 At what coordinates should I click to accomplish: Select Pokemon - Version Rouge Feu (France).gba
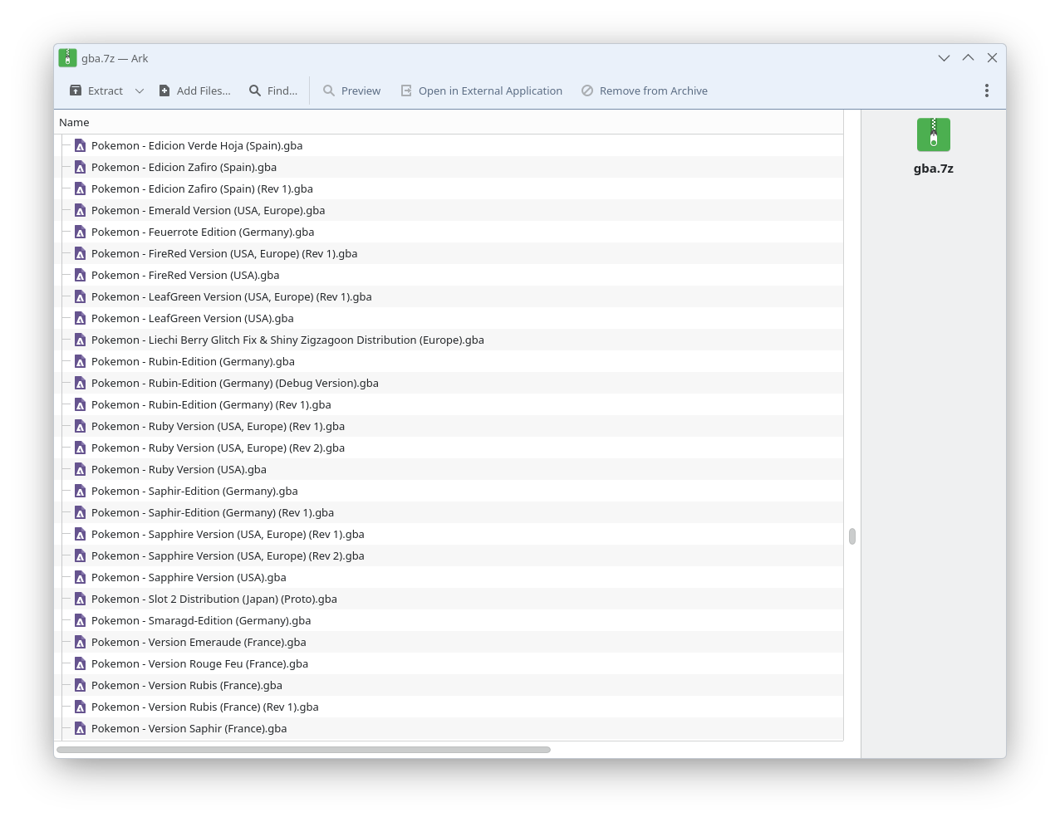tap(449, 663)
